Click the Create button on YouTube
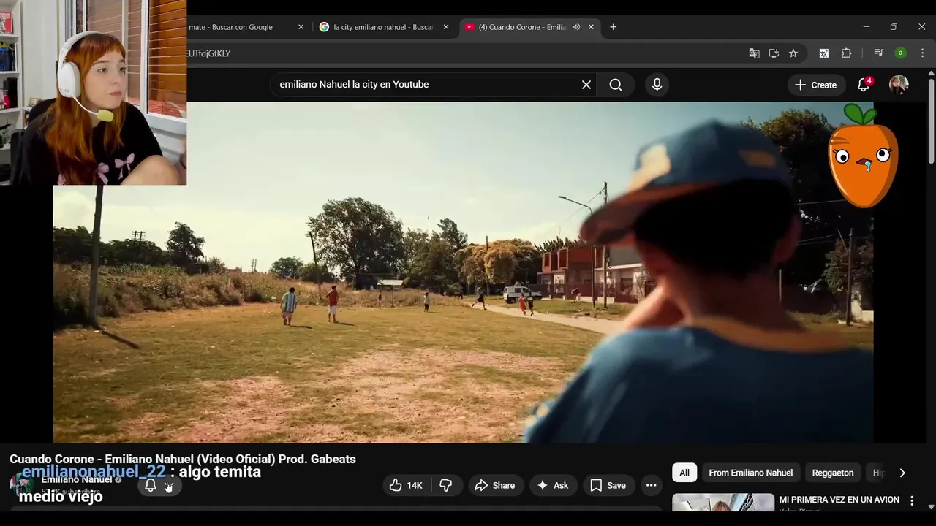 (x=816, y=85)
